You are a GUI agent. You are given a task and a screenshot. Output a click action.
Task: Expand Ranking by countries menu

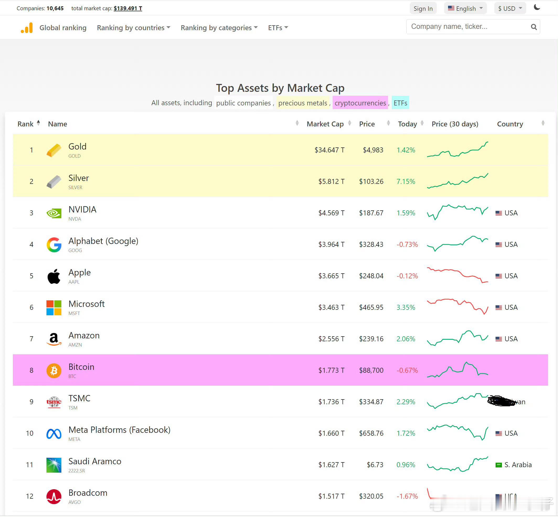(x=134, y=28)
